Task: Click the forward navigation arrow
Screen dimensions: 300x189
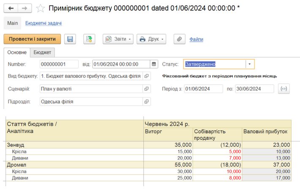Action: 24,8
